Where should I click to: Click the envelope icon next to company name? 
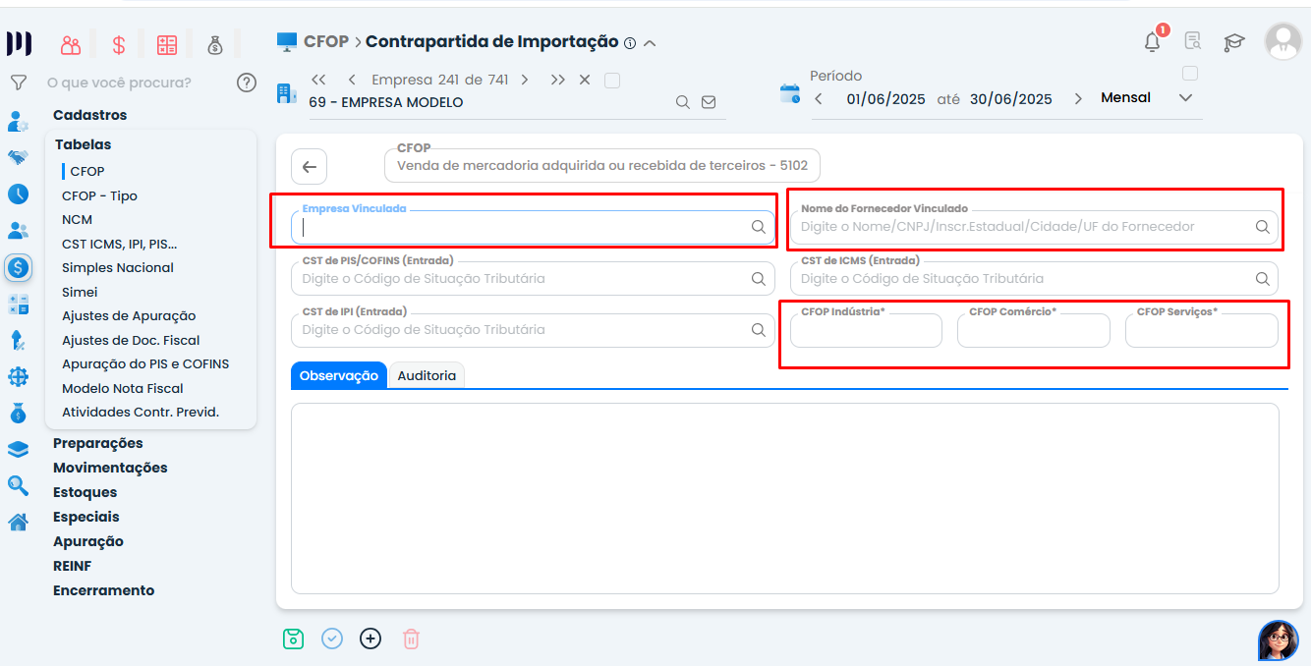(x=709, y=102)
